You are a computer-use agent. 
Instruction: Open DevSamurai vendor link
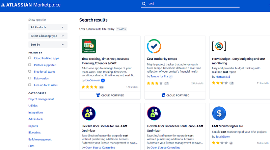92,80
